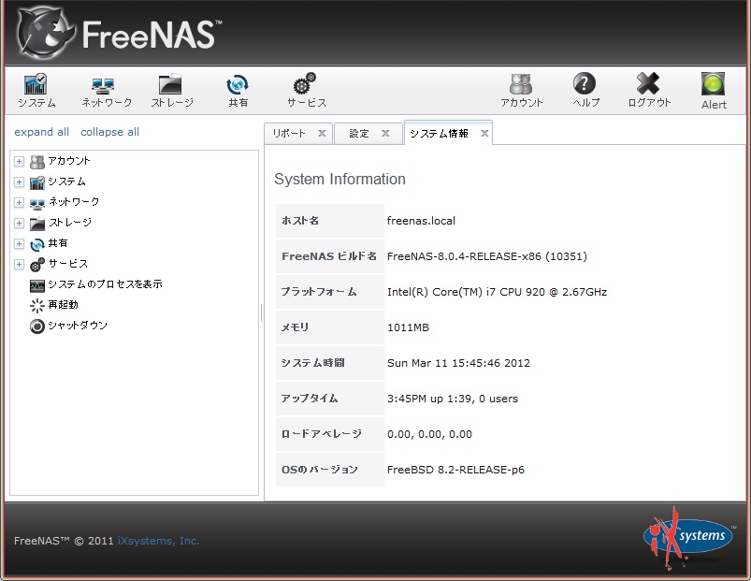Select the システム情報 tab
The width and height of the screenshot is (751, 581).
tap(440, 133)
